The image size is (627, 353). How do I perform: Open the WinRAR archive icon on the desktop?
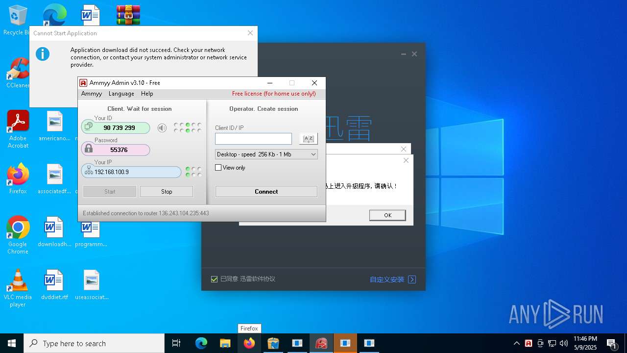(x=128, y=15)
